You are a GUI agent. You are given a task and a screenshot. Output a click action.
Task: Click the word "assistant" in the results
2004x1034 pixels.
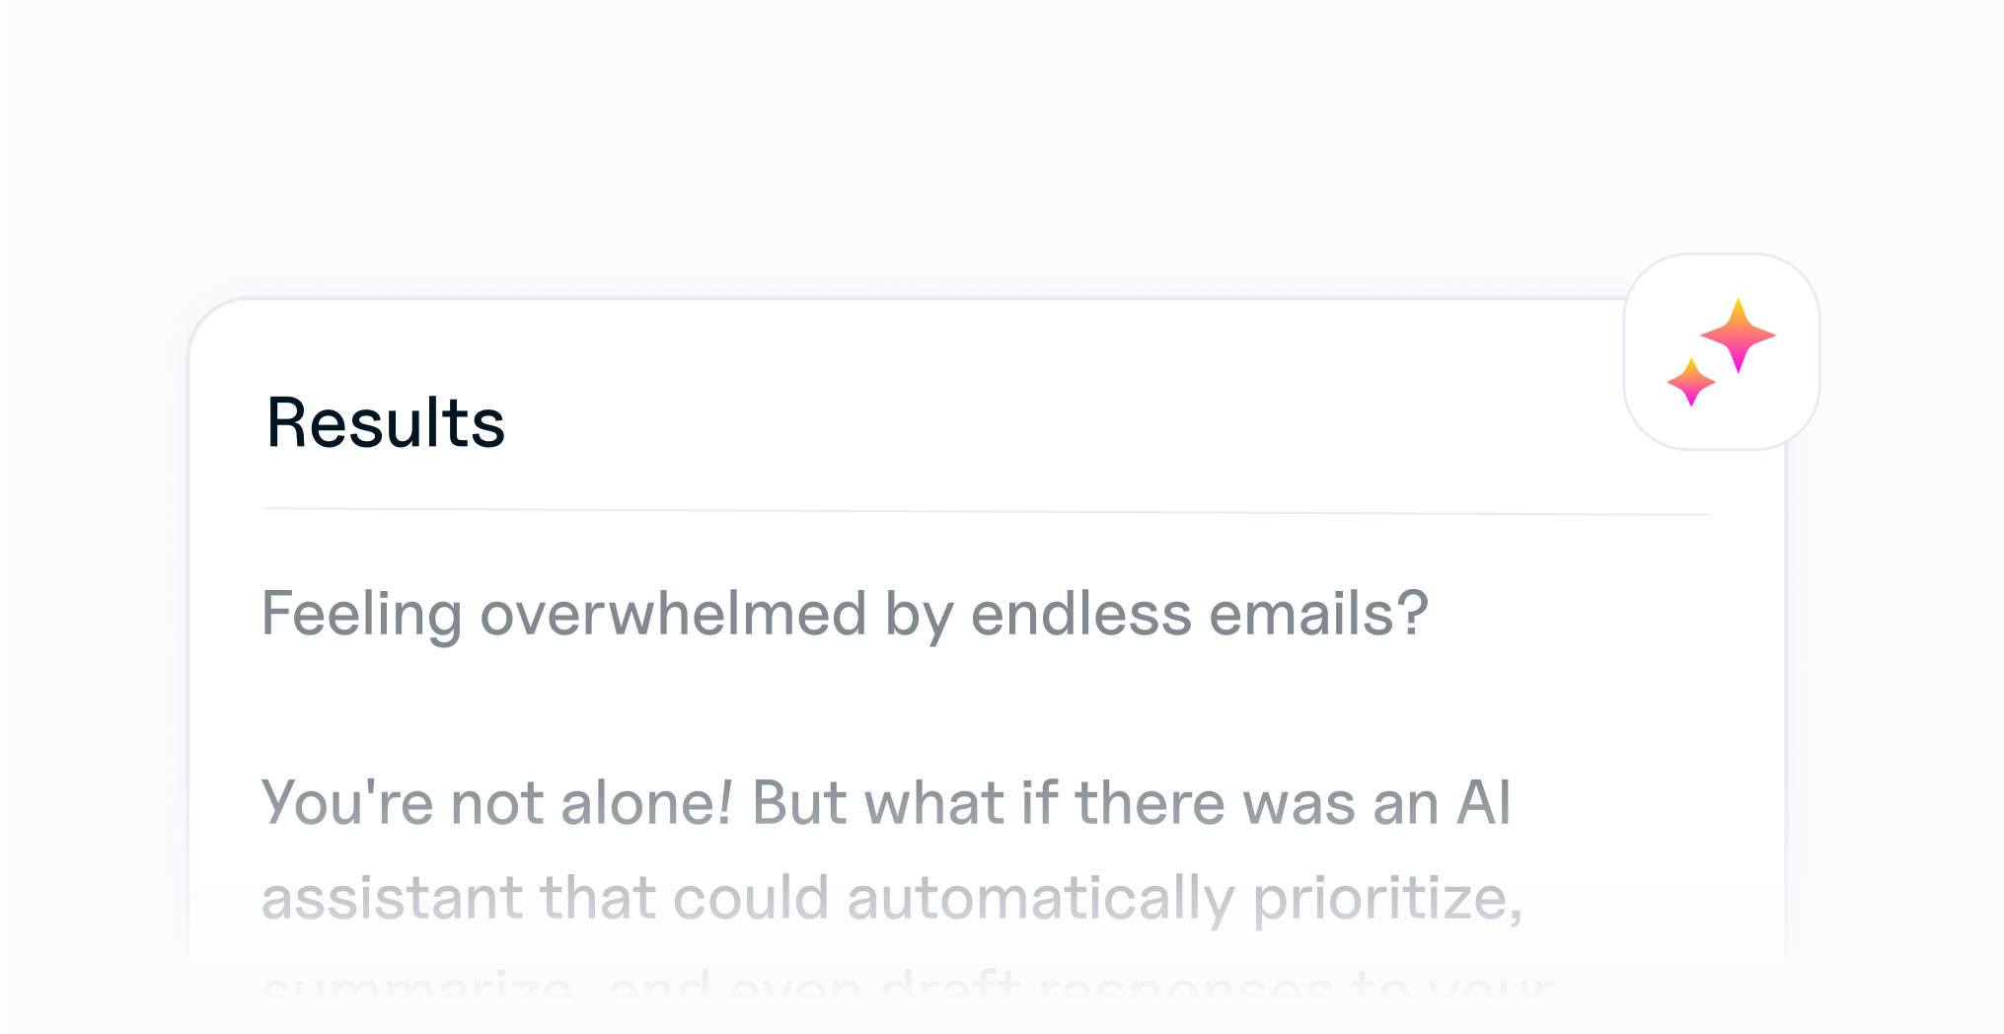click(x=392, y=899)
